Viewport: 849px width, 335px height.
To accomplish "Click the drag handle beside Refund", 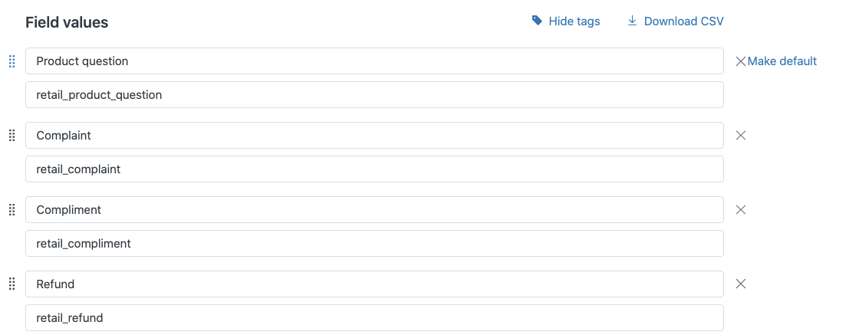I will (x=12, y=284).
